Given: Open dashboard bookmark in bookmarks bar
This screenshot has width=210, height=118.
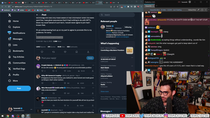Looking at the screenshot, I should click(x=6, y=10).
